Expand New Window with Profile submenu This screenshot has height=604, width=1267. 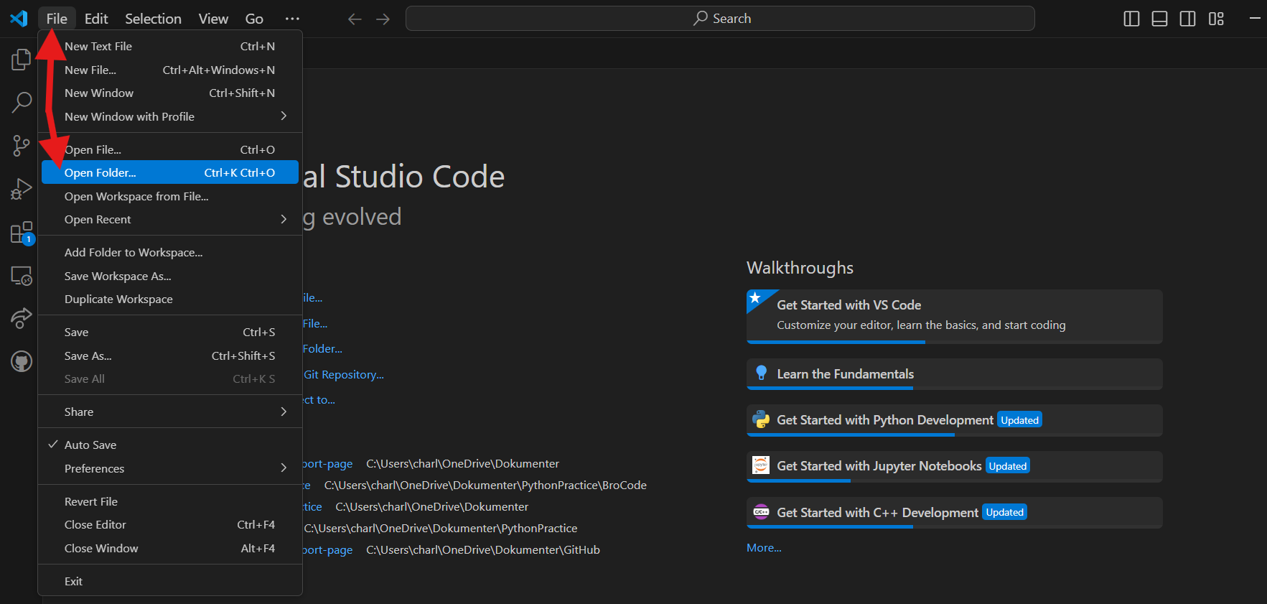tap(170, 116)
